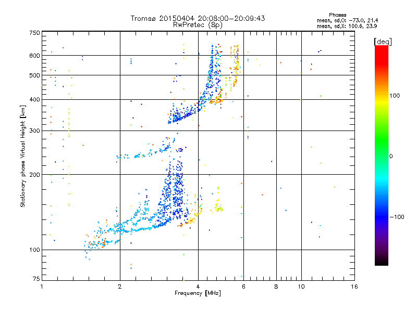
Task: Click y-axis tick label '400'
Action: point(34,99)
